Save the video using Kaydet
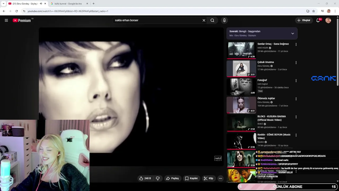Image resolution: width=339 pixels, height=191 pixels. 191,179
